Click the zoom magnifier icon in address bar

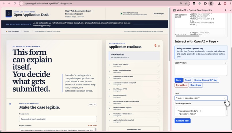pyautogui.click(x=181, y=3)
